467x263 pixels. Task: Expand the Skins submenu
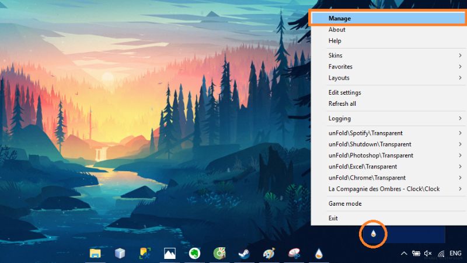pos(388,56)
